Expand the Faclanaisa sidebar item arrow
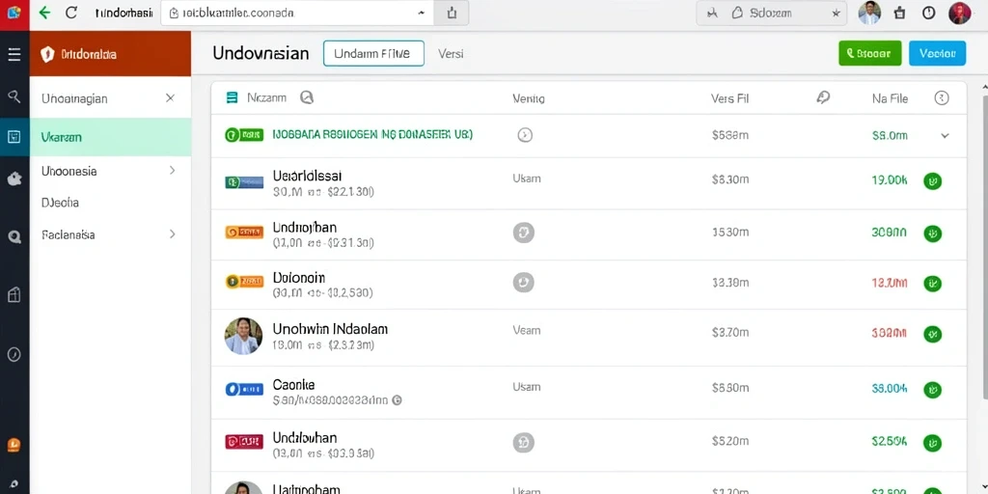This screenshot has height=494, width=988. 172,233
